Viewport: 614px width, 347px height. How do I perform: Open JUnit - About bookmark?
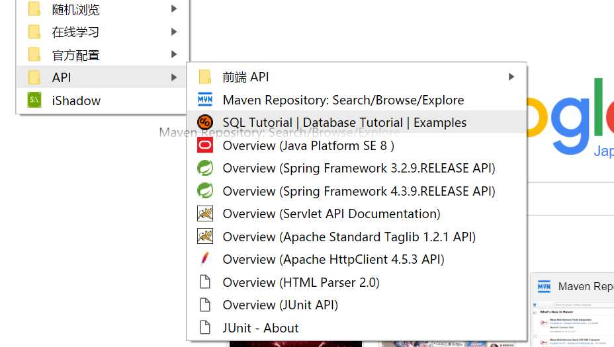[x=357, y=327]
